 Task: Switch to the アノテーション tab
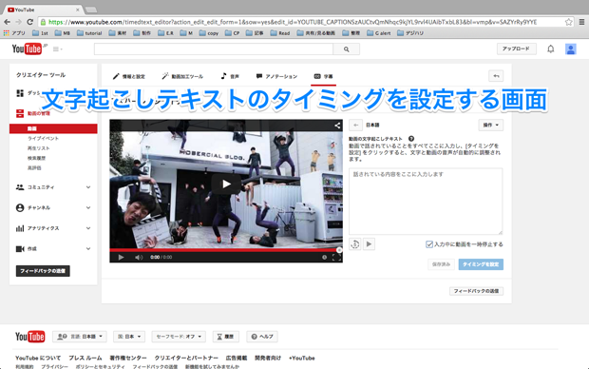276,76
